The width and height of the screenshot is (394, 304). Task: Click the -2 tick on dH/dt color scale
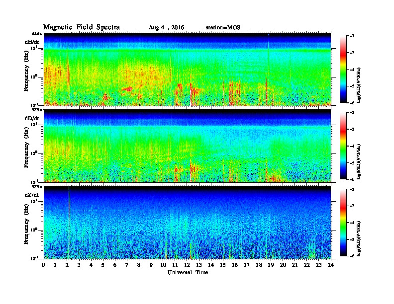coord(352,36)
